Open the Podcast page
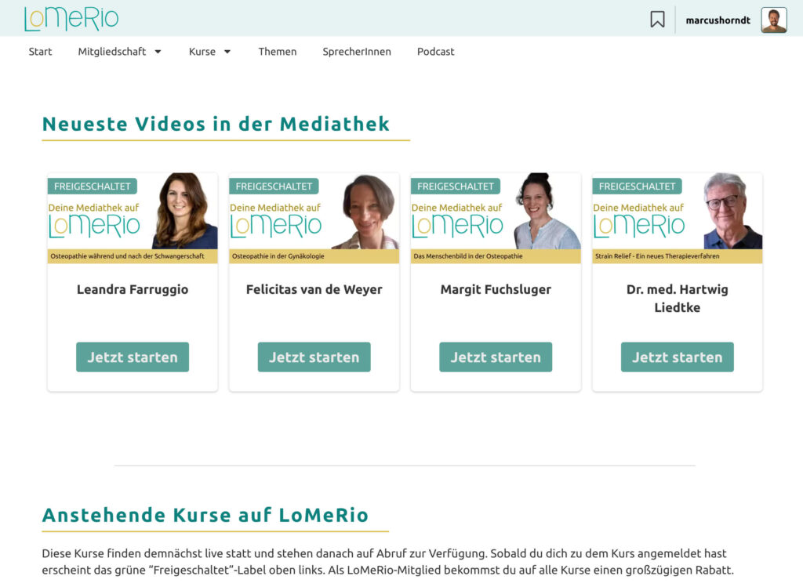This screenshot has height=587, width=803. (435, 52)
